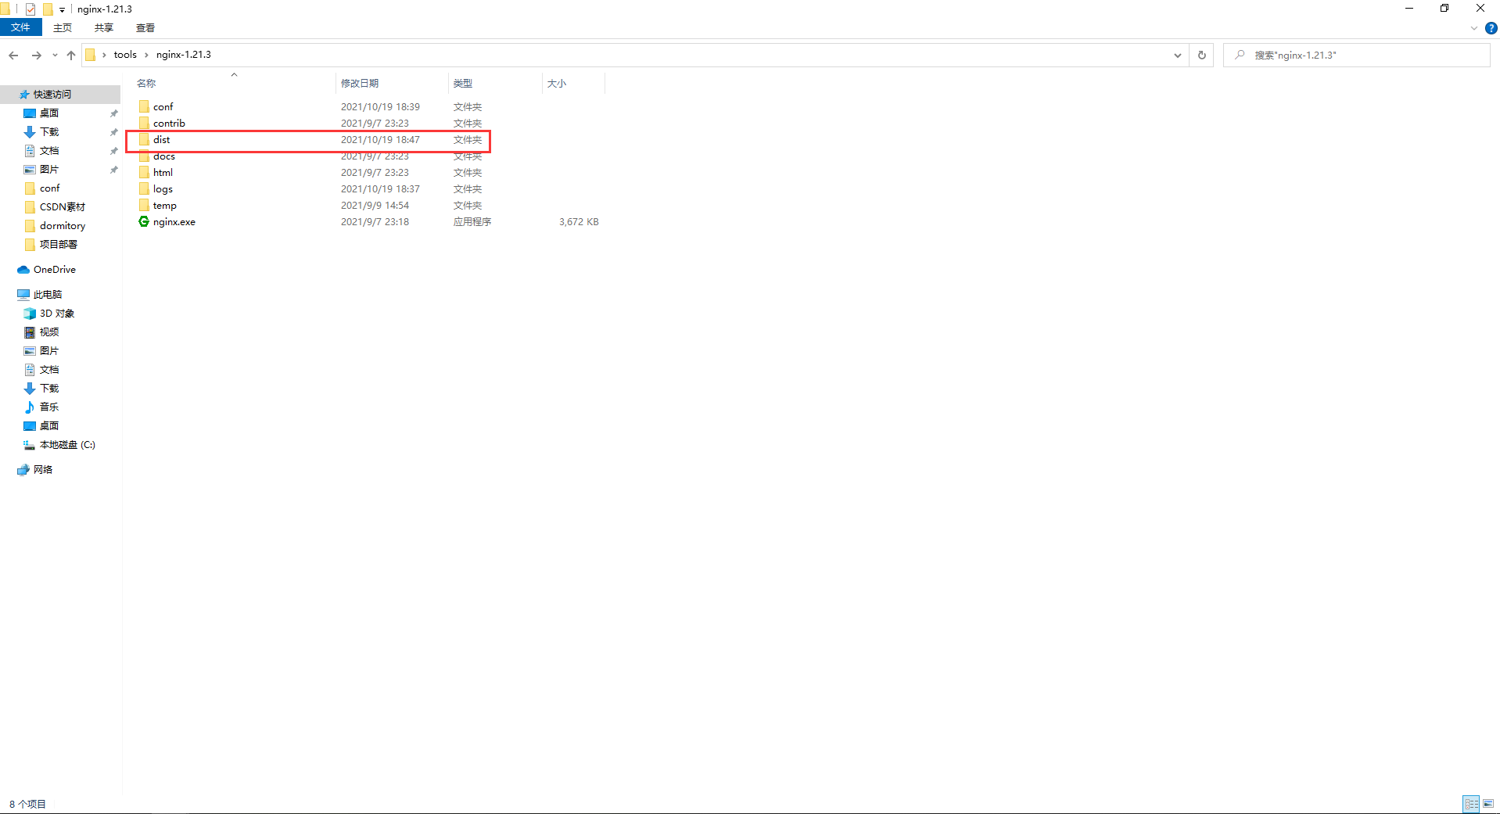The height and width of the screenshot is (814, 1500).
Task: Expand the breadcrumb arrow before tools
Action: pos(104,55)
